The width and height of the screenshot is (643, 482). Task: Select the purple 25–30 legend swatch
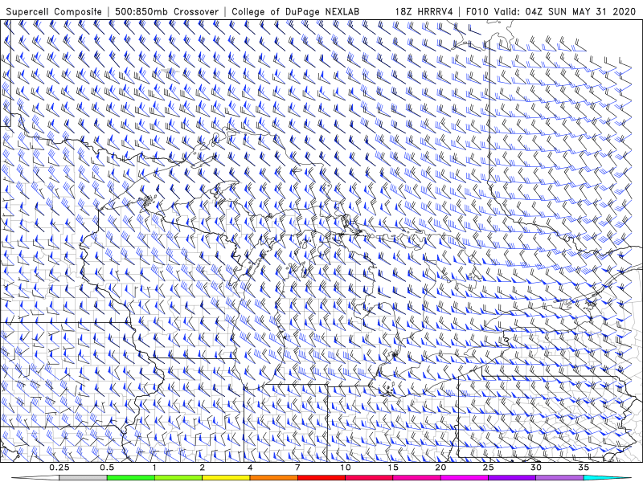pyautogui.click(x=512, y=478)
